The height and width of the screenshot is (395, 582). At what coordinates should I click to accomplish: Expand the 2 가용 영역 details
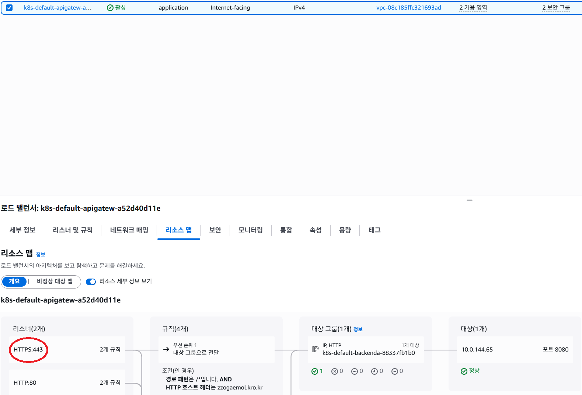[473, 8]
